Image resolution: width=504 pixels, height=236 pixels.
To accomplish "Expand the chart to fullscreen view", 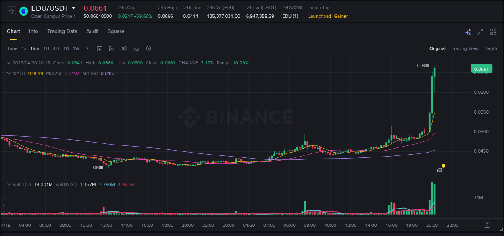I will [x=481, y=31].
